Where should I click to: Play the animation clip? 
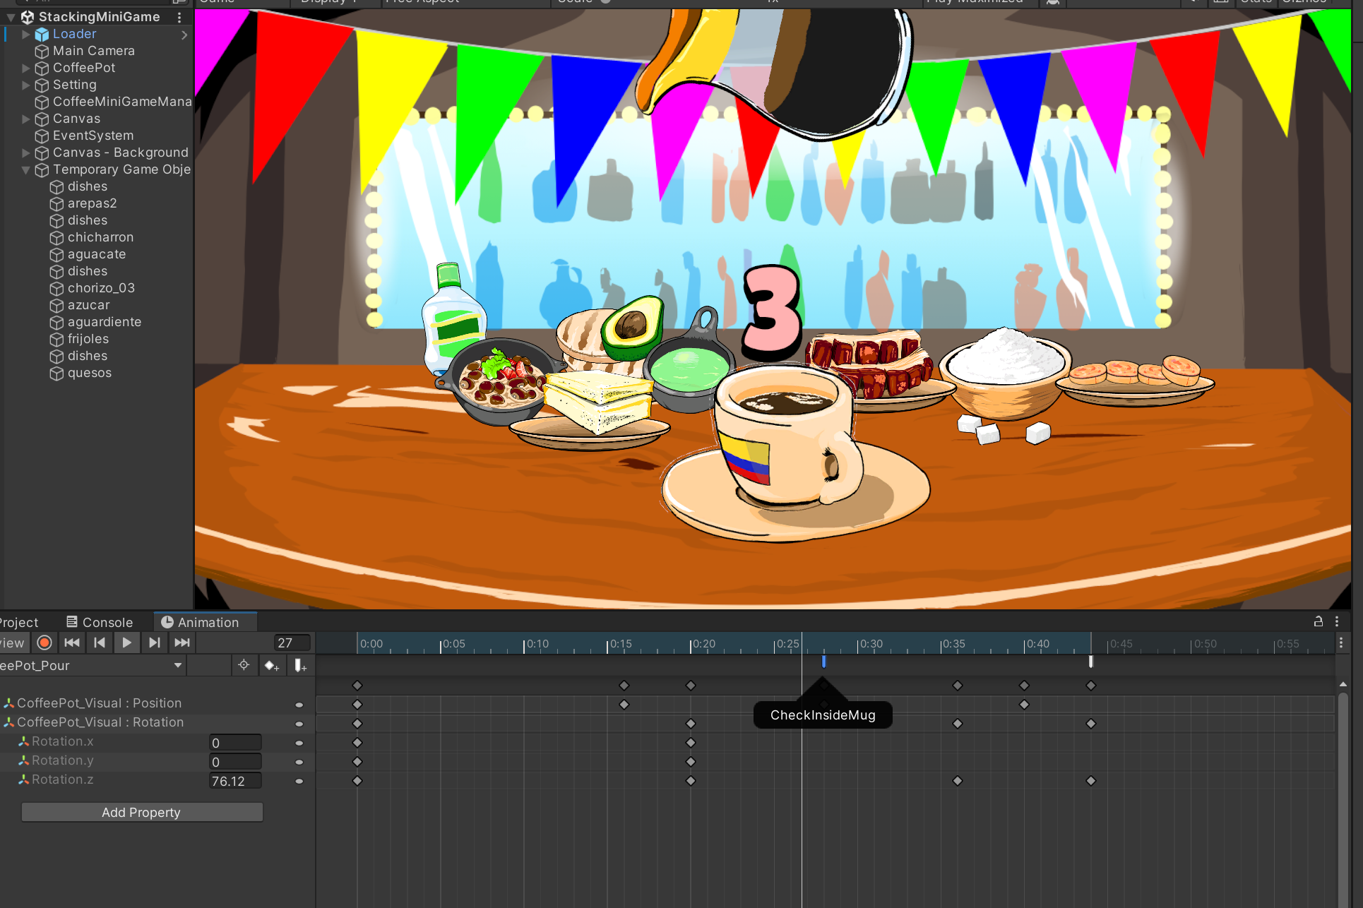126,643
